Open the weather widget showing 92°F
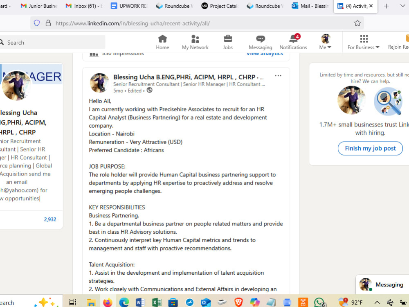The height and width of the screenshot is (307, 409). click(351, 302)
